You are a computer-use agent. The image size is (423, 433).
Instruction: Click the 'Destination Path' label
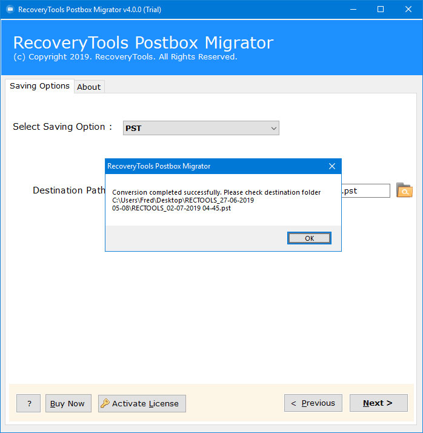click(69, 190)
